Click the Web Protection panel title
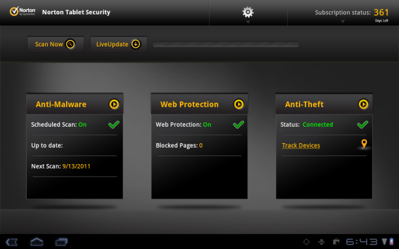 click(x=189, y=105)
